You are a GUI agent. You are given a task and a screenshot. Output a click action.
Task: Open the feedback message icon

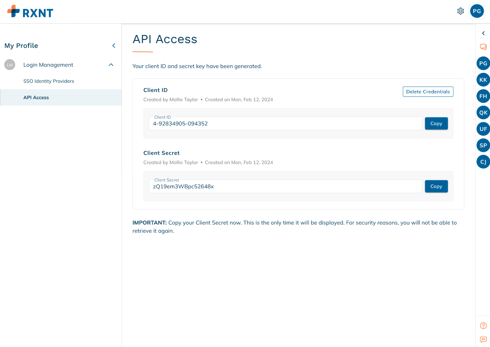click(x=483, y=339)
